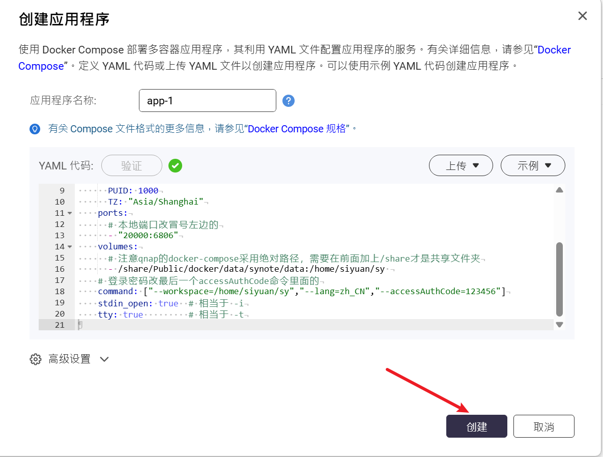Collapse the volumes section at line 14
The image size is (603, 457).
coord(70,247)
